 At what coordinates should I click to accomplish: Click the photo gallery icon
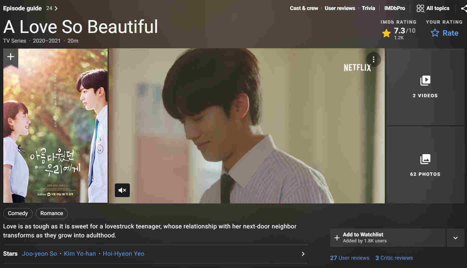click(x=425, y=159)
